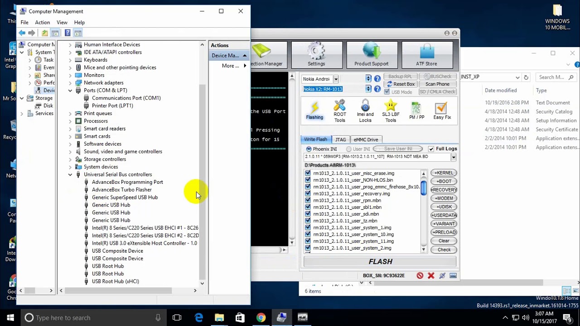
Task: Open Easy Fix icon
Action: 442,111
